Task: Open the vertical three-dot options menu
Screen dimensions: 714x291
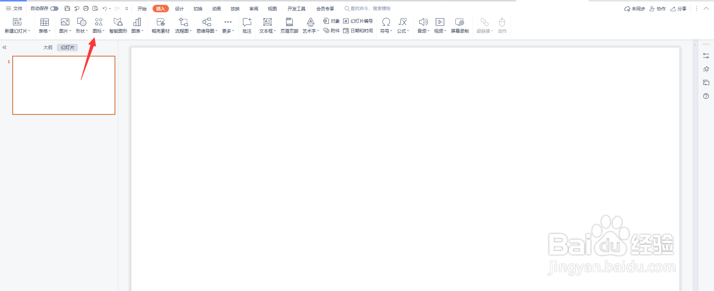Action: click(697, 9)
